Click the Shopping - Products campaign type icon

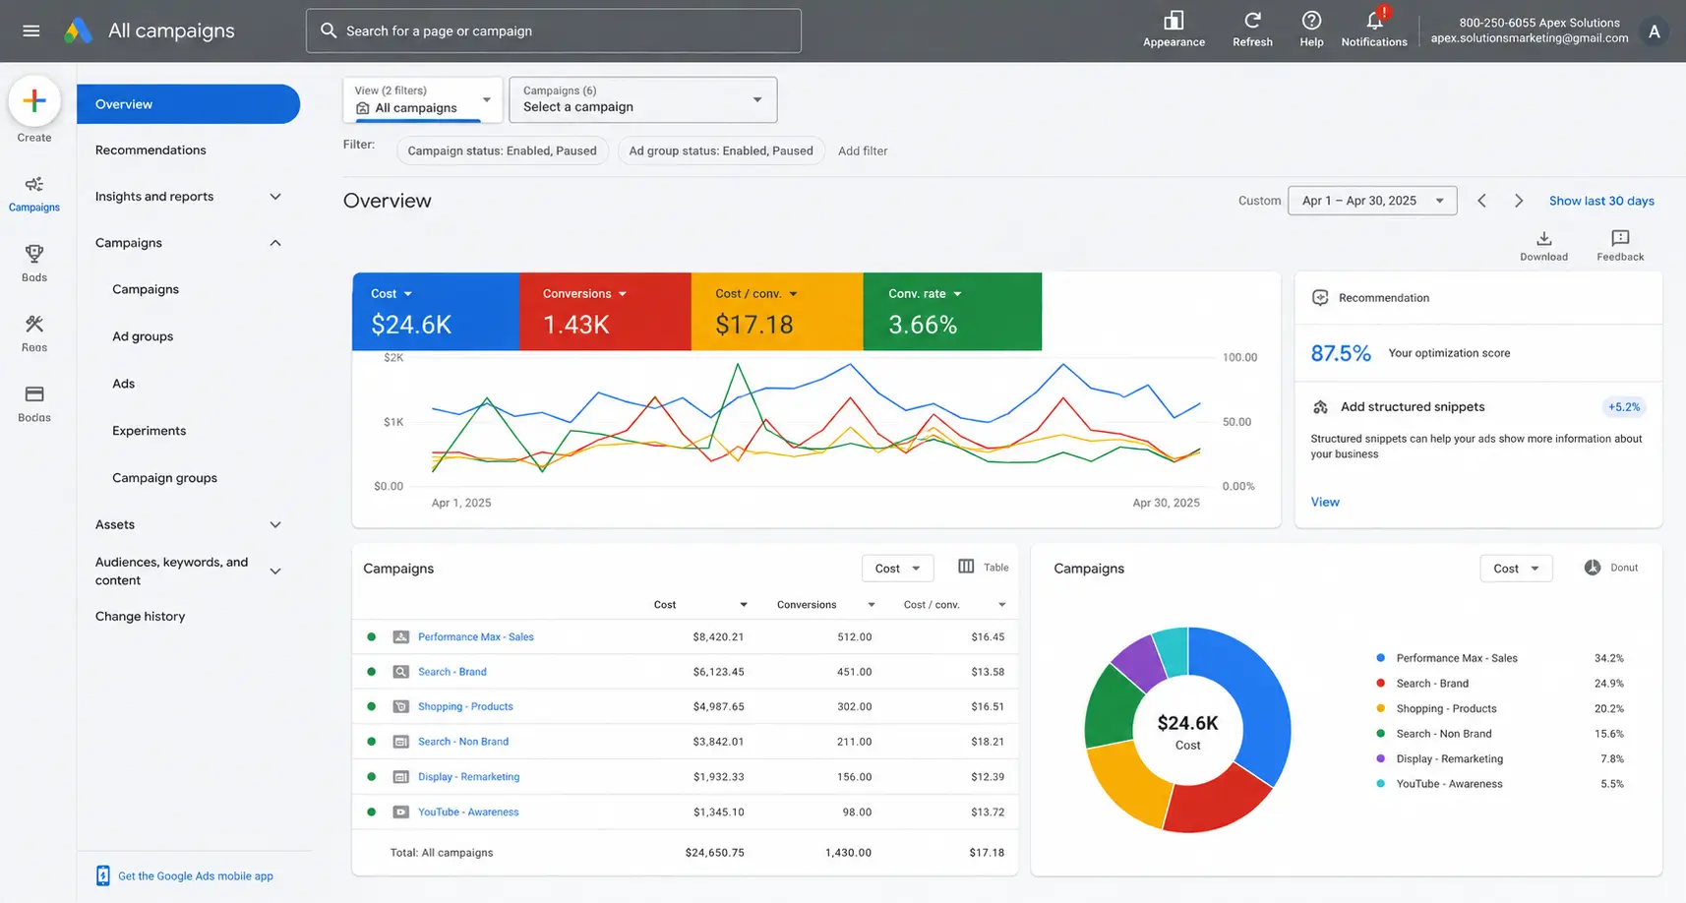pyautogui.click(x=400, y=706)
